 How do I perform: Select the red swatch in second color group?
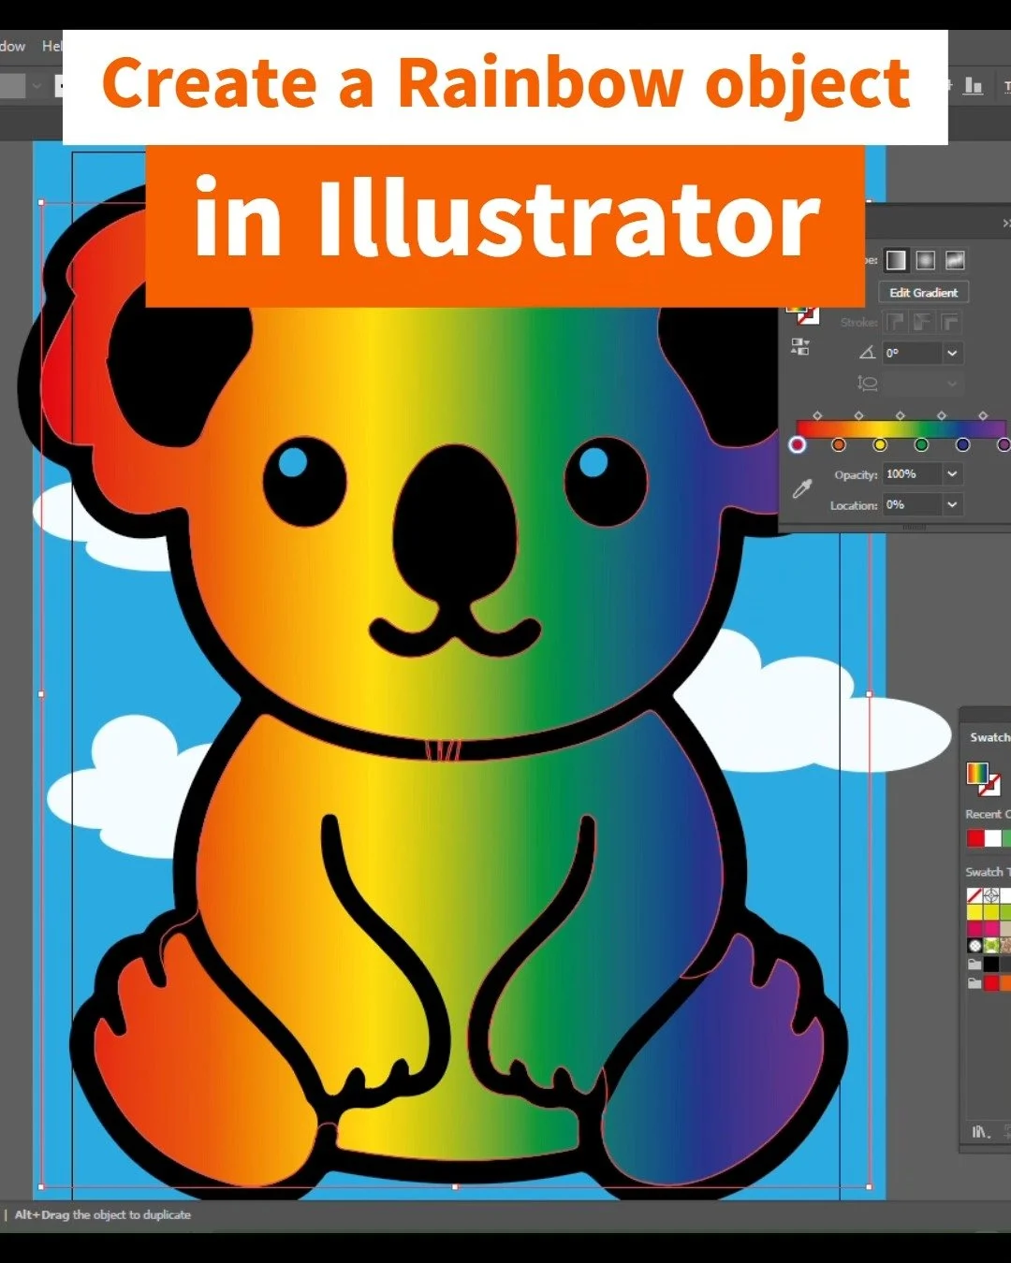(990, 982)
